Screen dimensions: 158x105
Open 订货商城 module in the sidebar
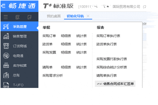coord(19,46)
